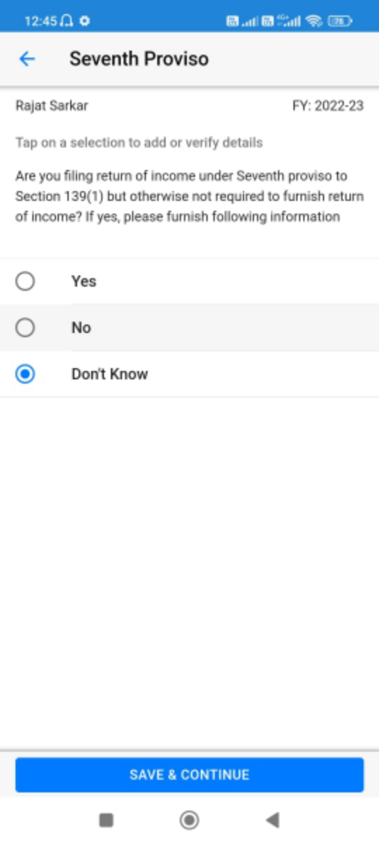Select the Don't Know radio button
The height and width of the screenshot is (843, 379).
point(25,374)
